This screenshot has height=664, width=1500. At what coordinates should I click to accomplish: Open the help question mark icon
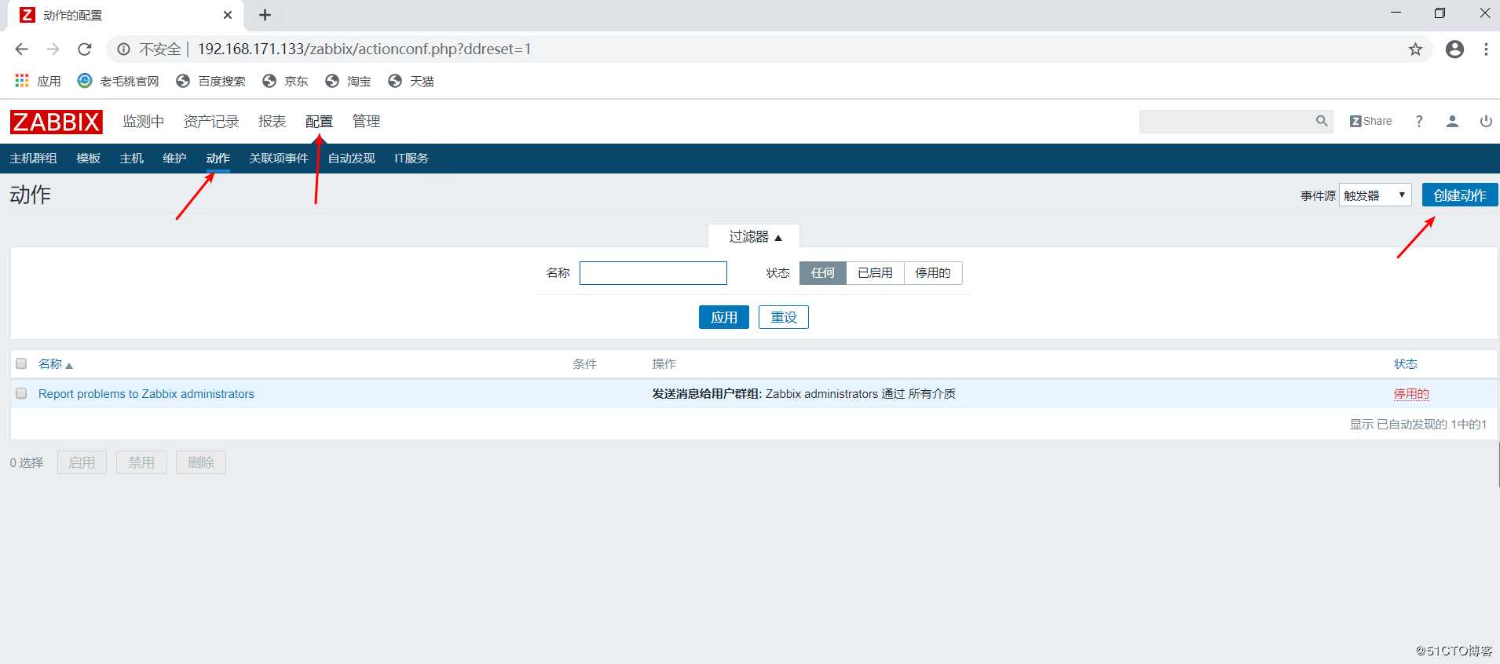[x=1419, y=121]
